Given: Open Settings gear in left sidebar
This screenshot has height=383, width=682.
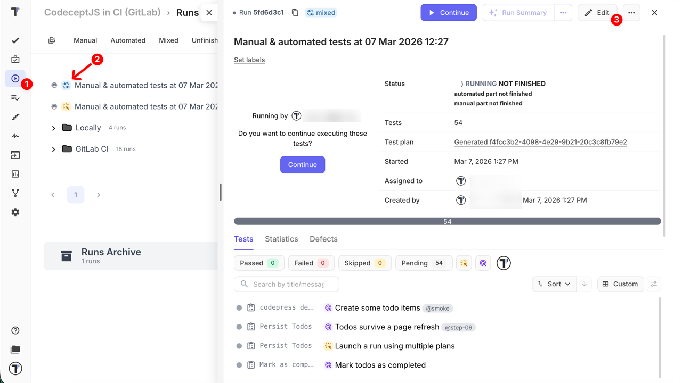Looking at the screenshot, I should tap(15, 212).
